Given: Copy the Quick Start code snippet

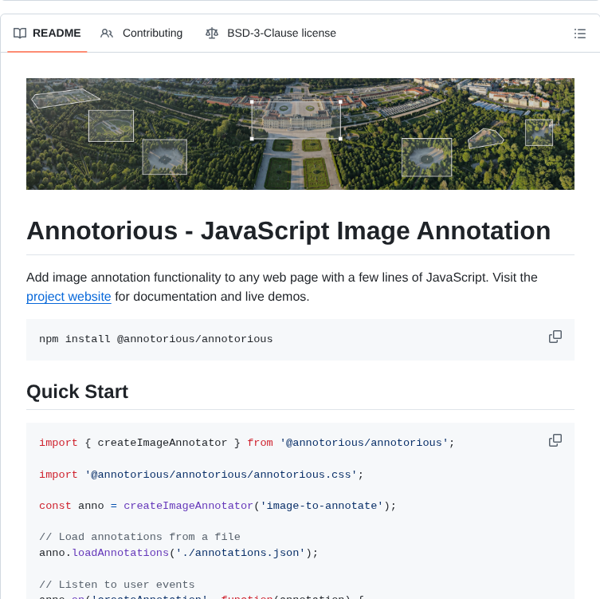Looking at the screenshot, I should (555, 441).
